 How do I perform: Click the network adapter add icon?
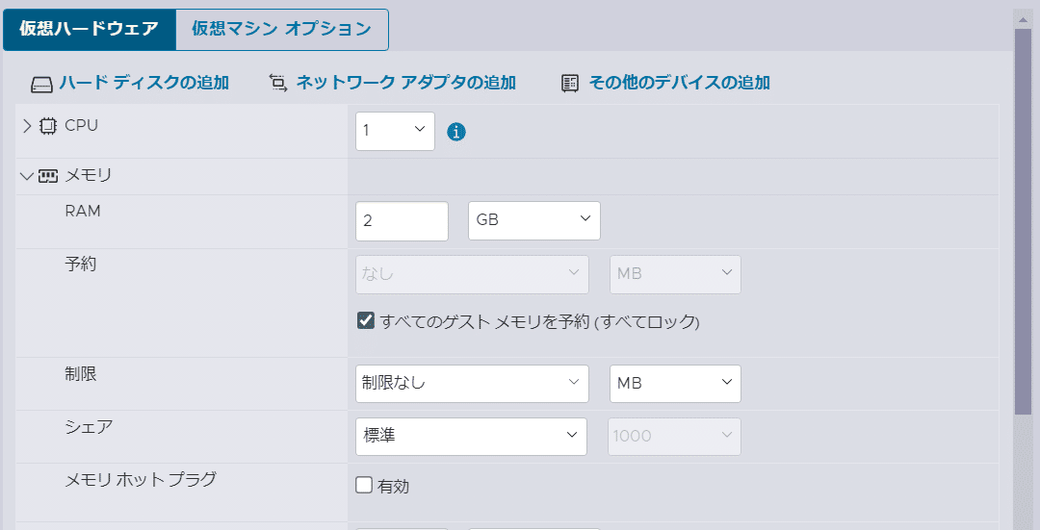278,83
